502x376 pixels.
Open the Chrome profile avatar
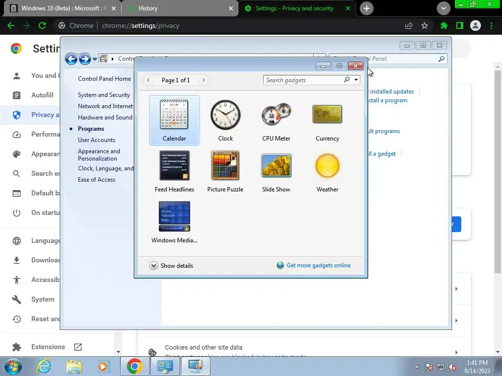pos(476,25)
